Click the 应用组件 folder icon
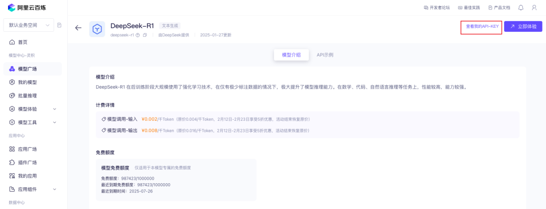 pyautogui.click(x=12, y=189)
